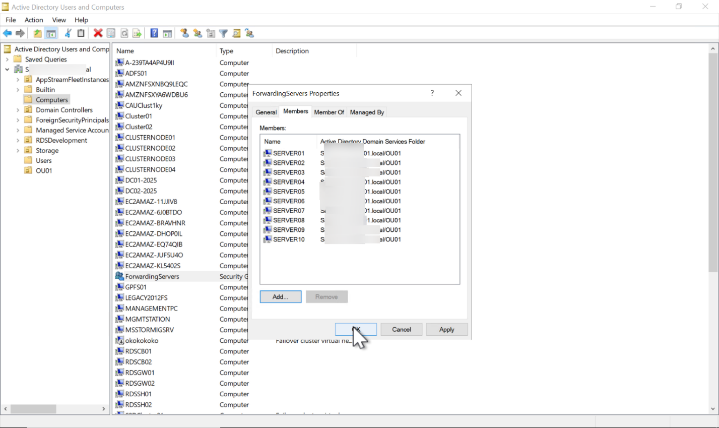This screenshot has width=719, height=428.
Task: Open the Managed By tab
Action: 367,112
